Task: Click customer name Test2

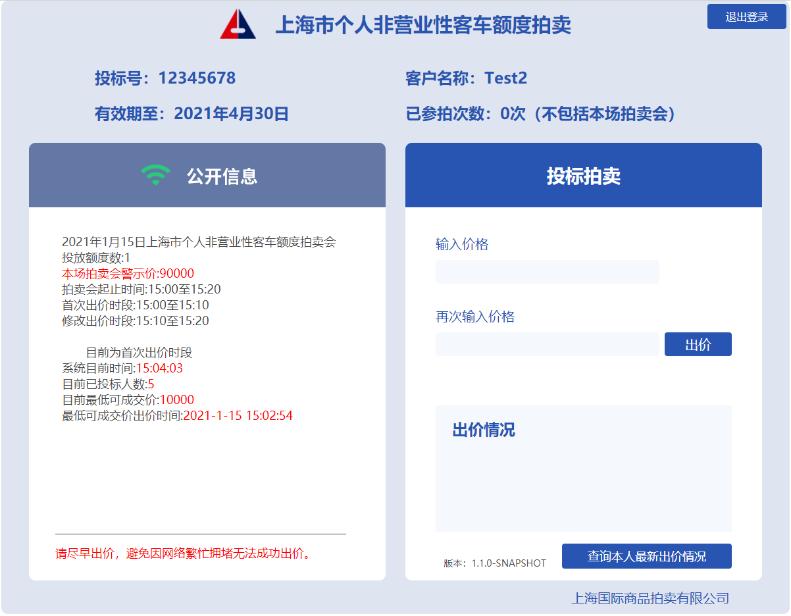Action: coord(506,78)
